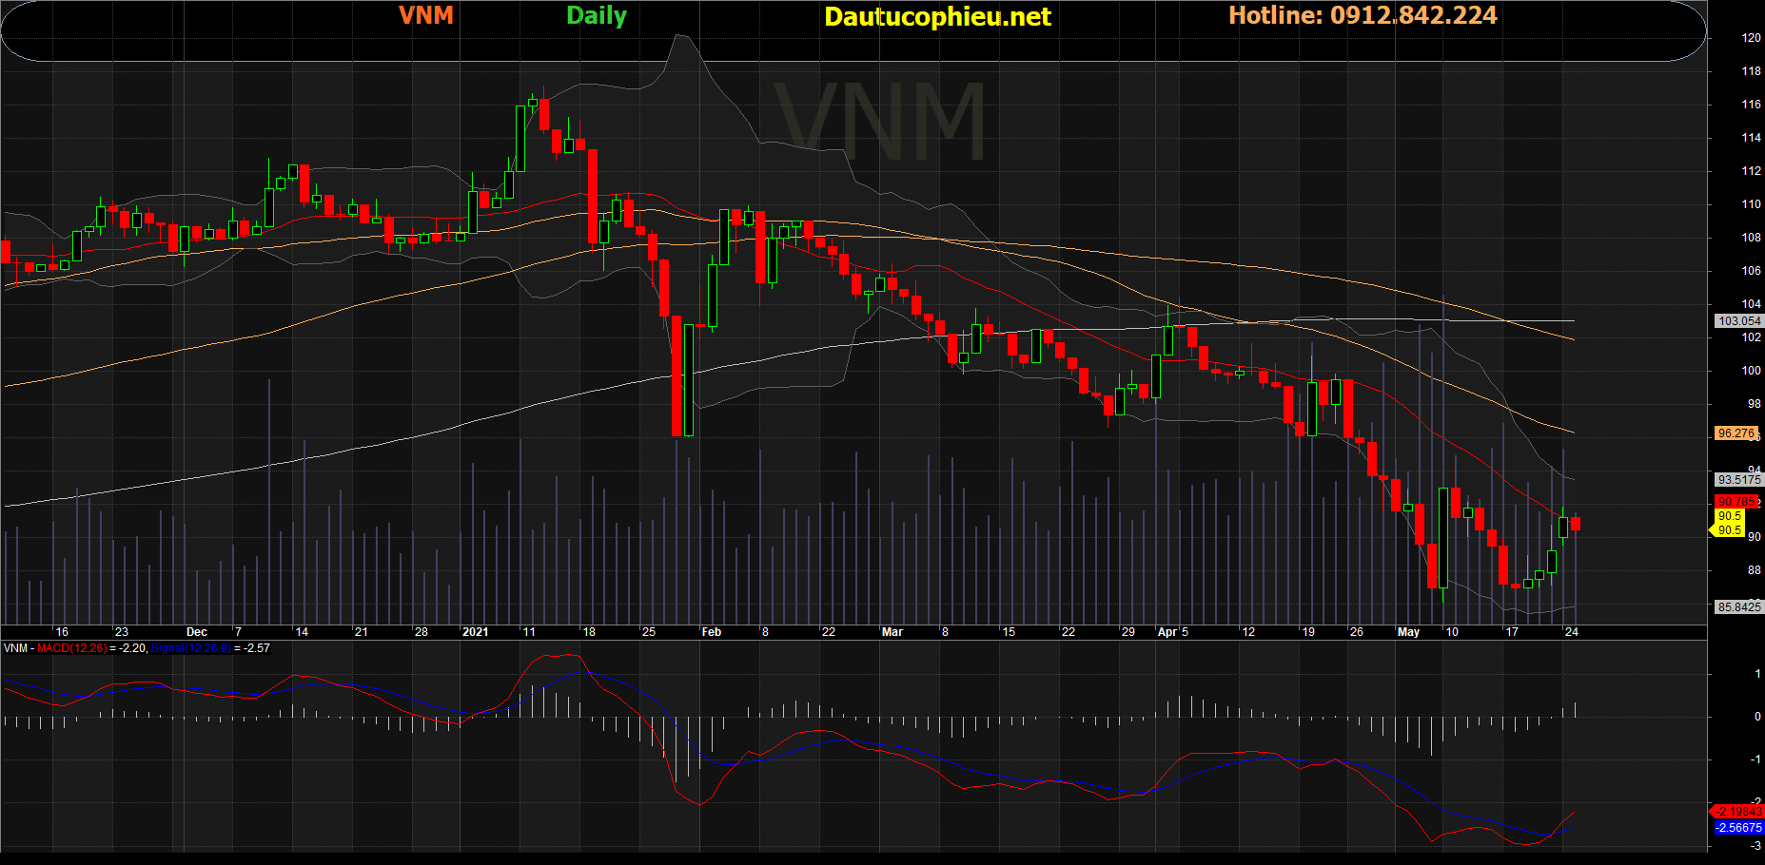Image resolution: width=1765 pixels, height=865 pixels.
Task: Click the Hotline phone number text
Action: click(1362, 15)
